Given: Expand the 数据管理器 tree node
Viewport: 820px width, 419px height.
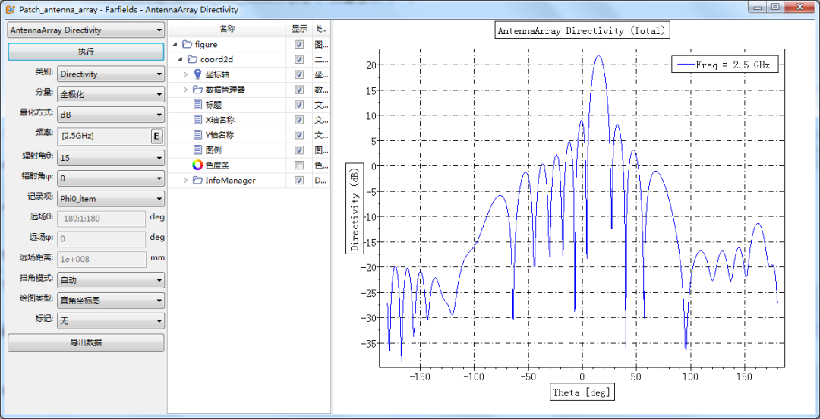Looking at the screenshot, I should [x=185, y=90].
